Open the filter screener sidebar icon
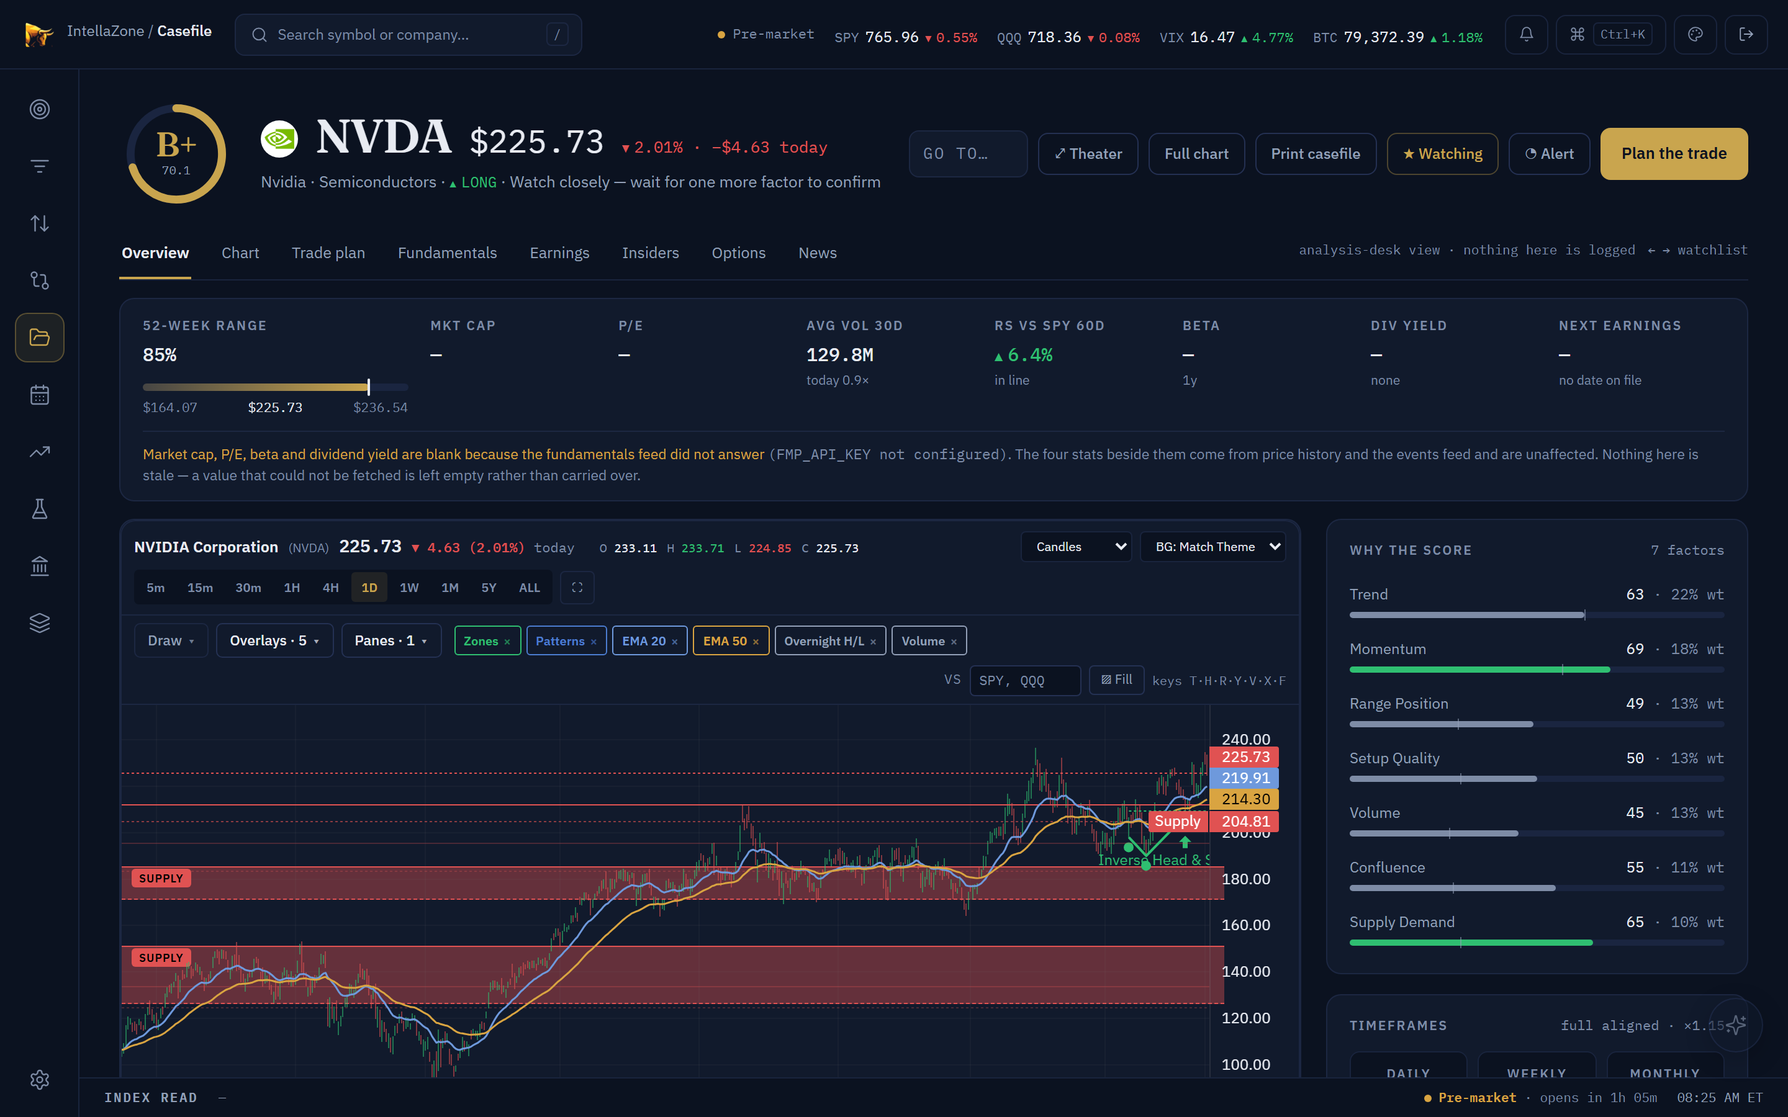1788x1117 pixels. [39, 166]
